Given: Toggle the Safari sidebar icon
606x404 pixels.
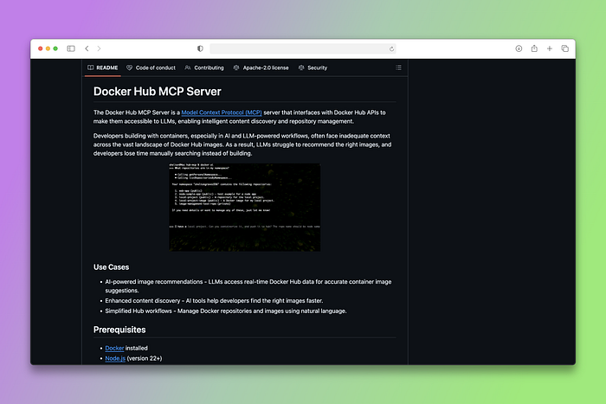Looking at the screenshot, I should 71,48.
